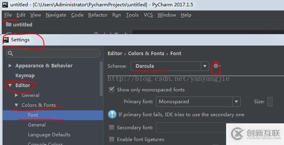Click the scheme gear settings icon

point(216,66)
